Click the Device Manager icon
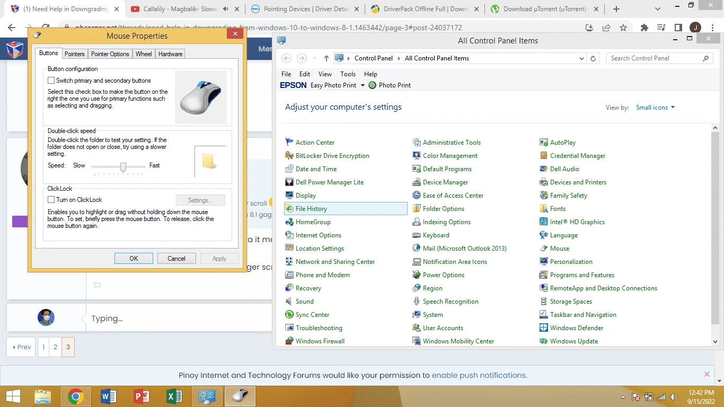 coord(417,182)
